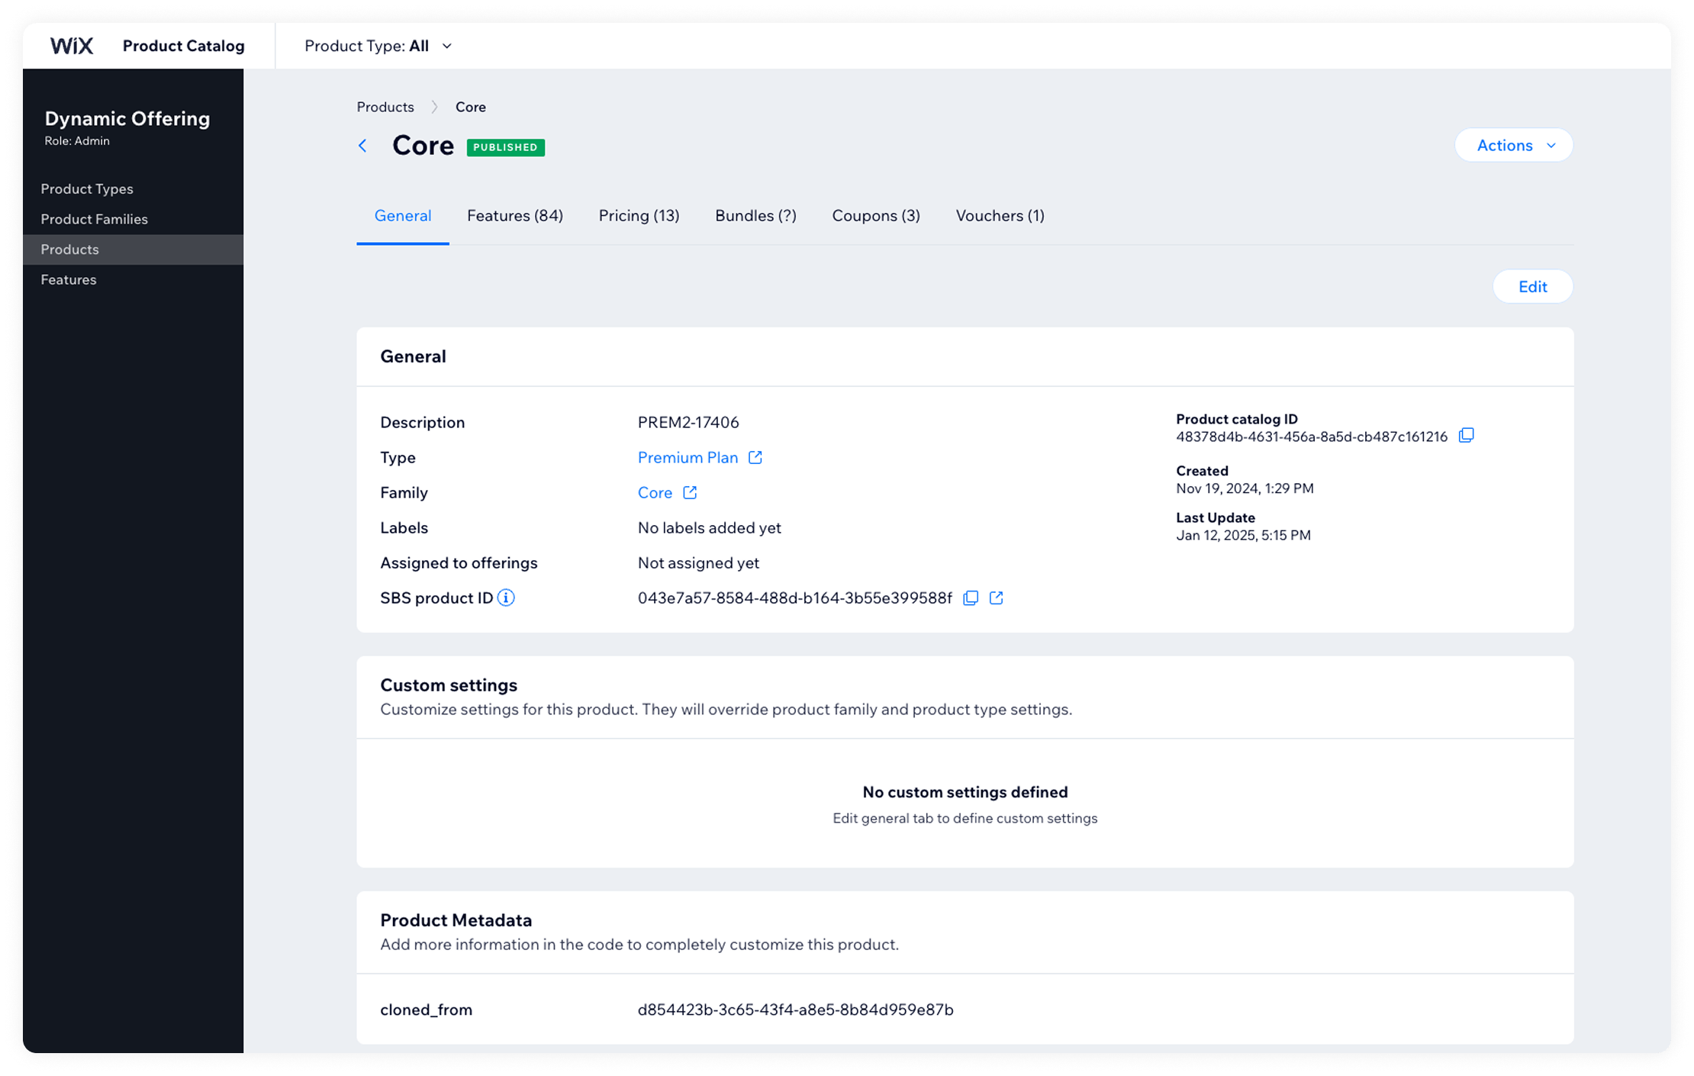Select Features in sidebar
1694x1076 pixels.
pos(133,280)
